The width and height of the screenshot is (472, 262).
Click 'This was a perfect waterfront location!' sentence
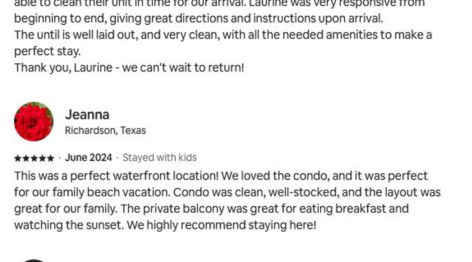(x=116, y=176)
